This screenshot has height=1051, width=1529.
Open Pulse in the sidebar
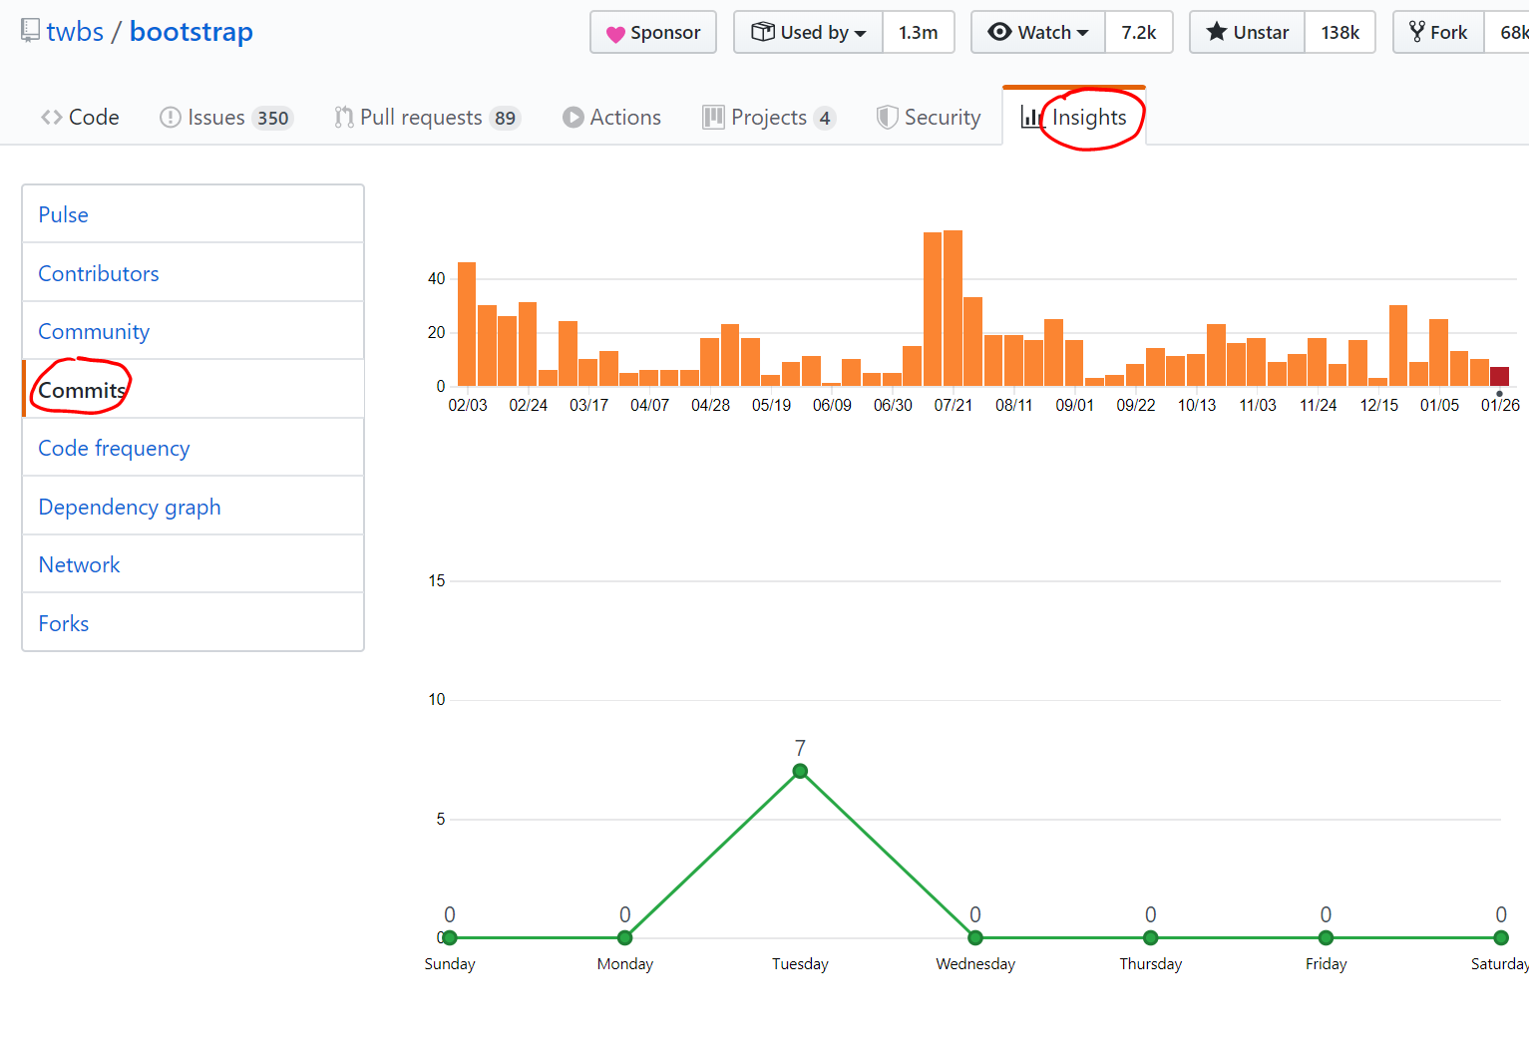coord(192,214)
